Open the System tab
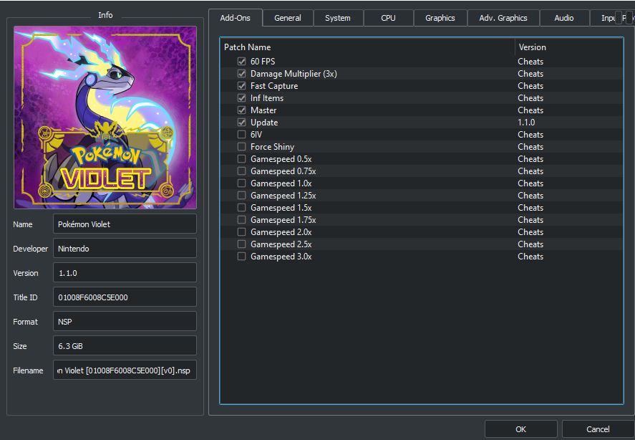Screen dimensions: 635x440 point(338,18)
